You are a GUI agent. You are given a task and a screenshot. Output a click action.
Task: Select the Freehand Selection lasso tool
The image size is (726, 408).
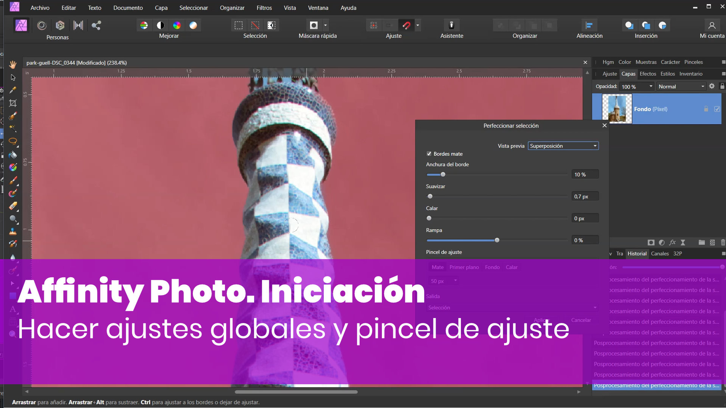pos(13,142)
